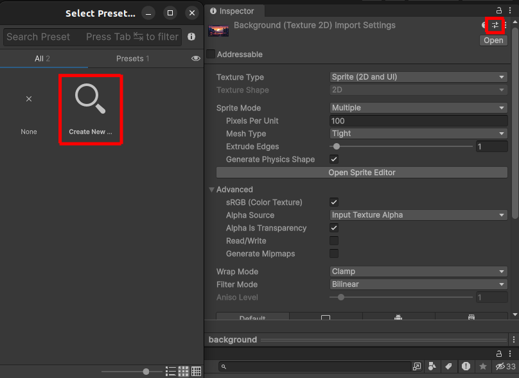This screenshot has width=519, height=378.
Task: Toggle hidden objects count eye icon showing 33
Action: pos(500,366)
